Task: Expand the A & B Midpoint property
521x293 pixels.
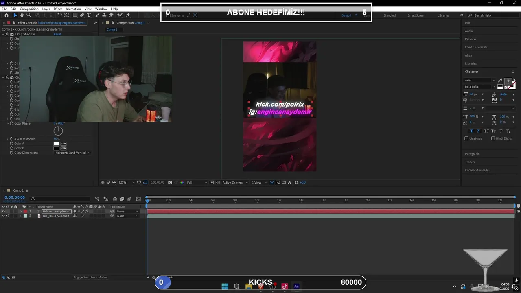Action: tap(7, 139)
